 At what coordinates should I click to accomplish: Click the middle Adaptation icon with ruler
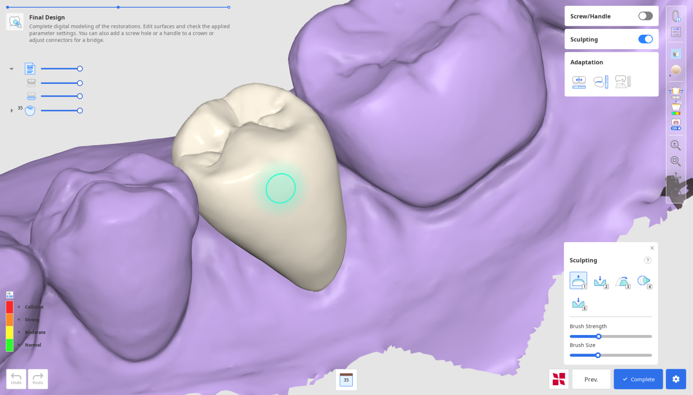(x=601, y=82)
